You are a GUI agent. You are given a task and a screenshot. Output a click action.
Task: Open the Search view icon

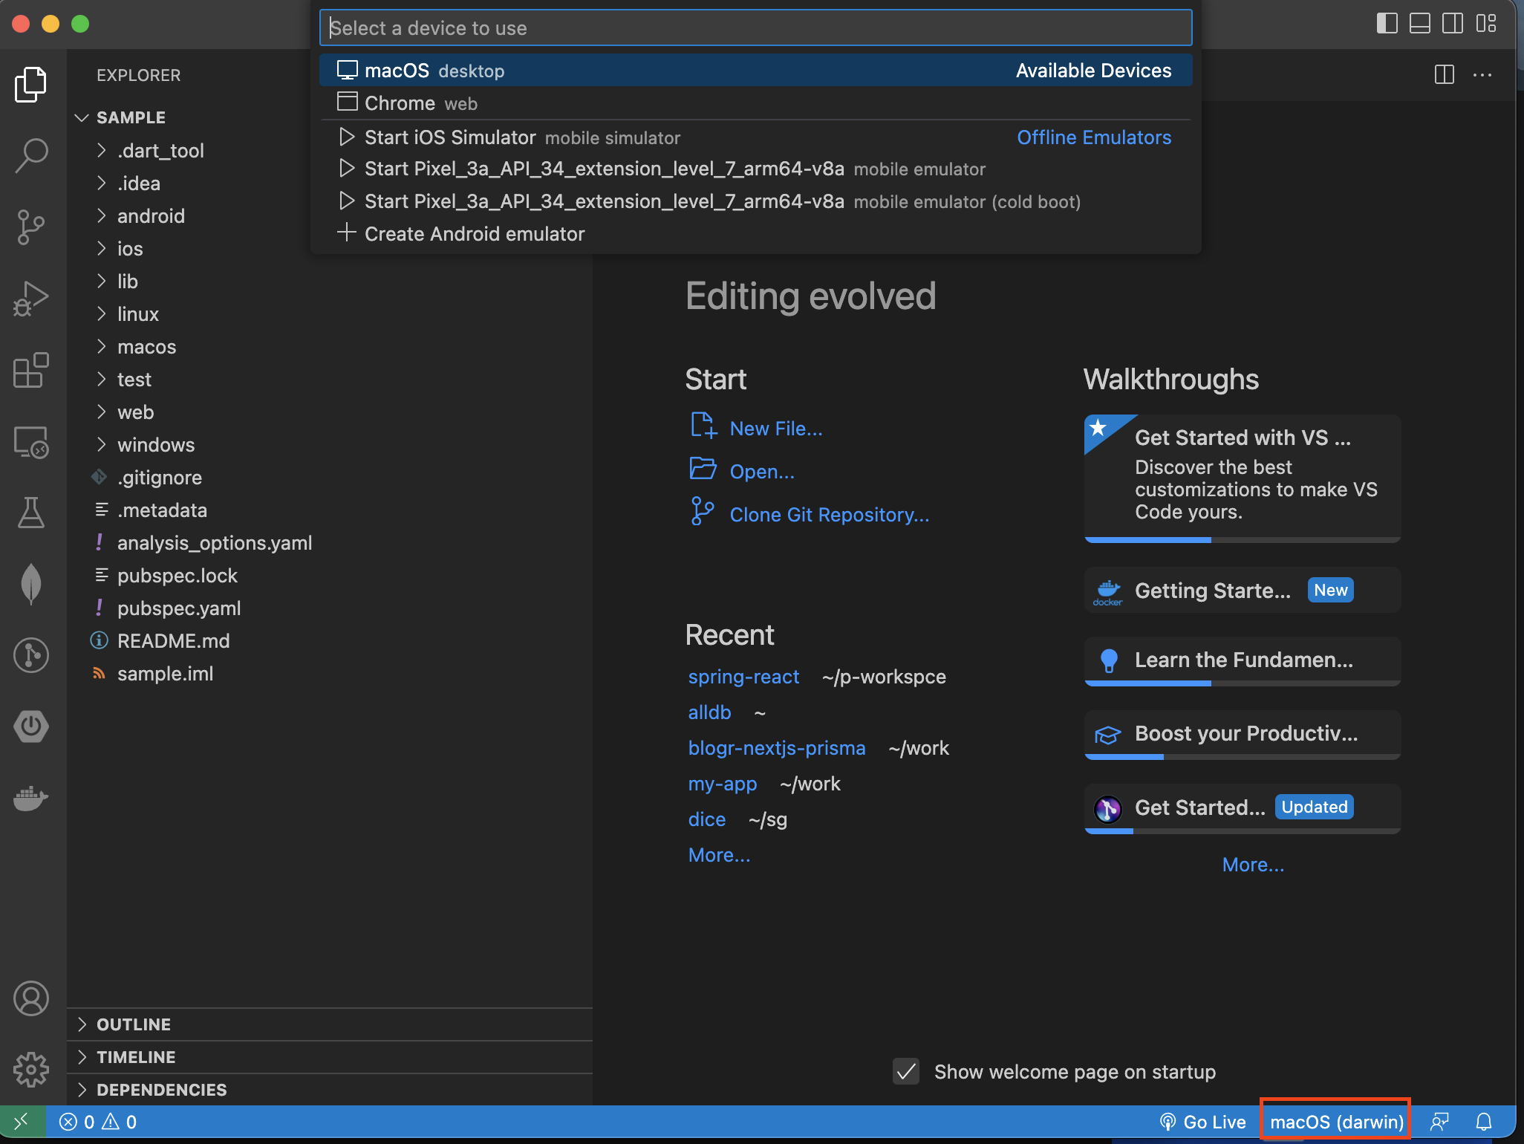coord(30,155)
